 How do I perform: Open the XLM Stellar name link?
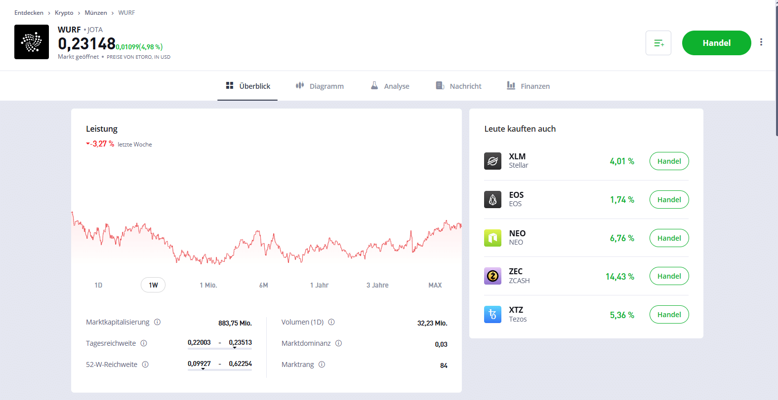click(x=519, y=161)
